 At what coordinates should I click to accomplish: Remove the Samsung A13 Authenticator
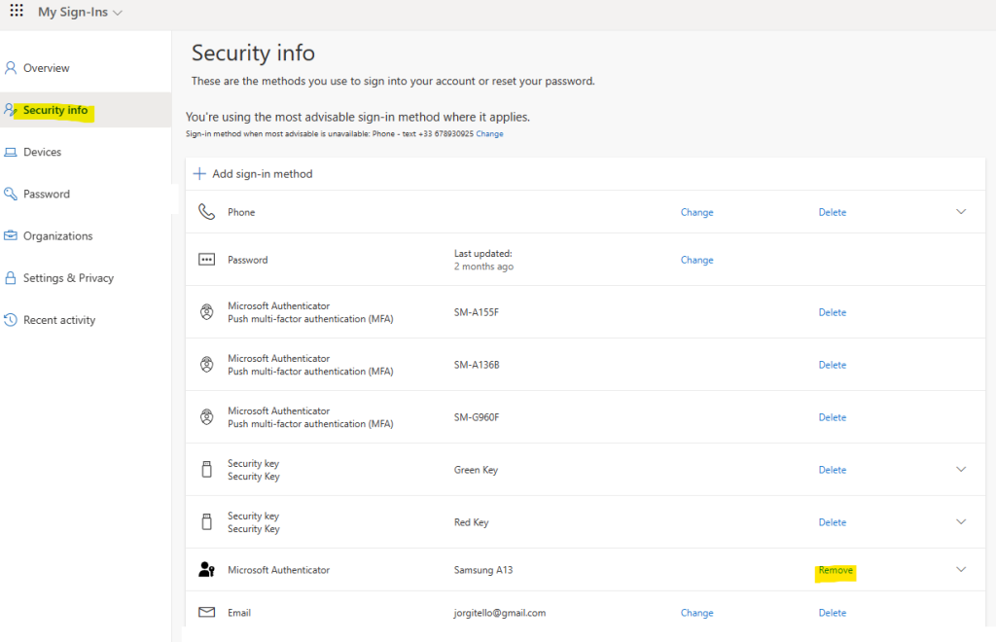pos(836,570)
